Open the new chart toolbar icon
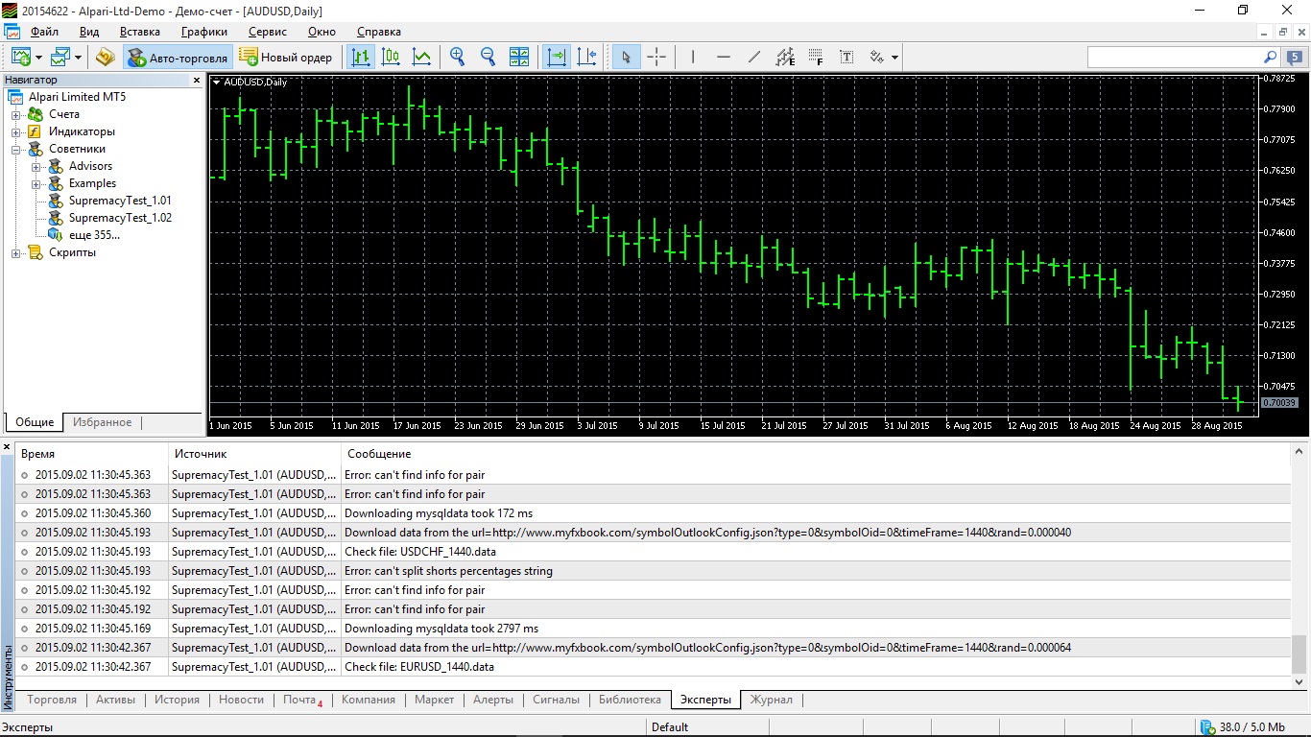1311x737 pixels. click(21, 57)
